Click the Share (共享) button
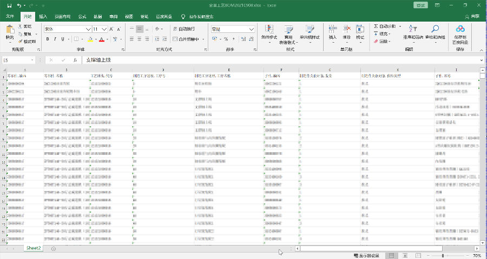The image size is (487, 259). pos(472,17)
